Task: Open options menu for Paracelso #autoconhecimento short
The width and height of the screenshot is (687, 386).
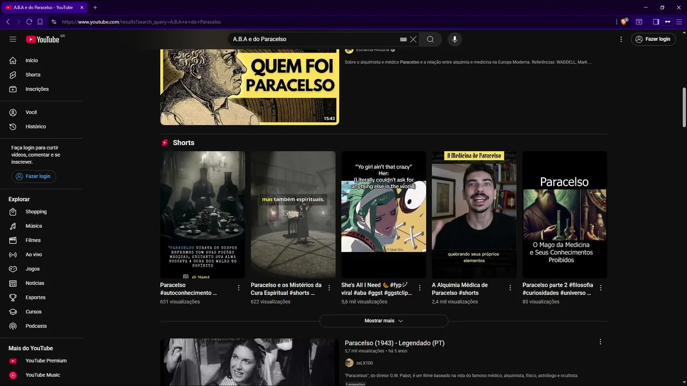Action: pyautogui.click(x=239, y=288)
